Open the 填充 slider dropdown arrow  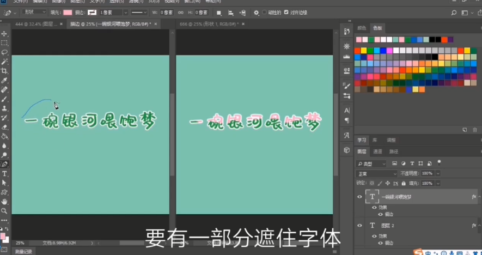438,183
